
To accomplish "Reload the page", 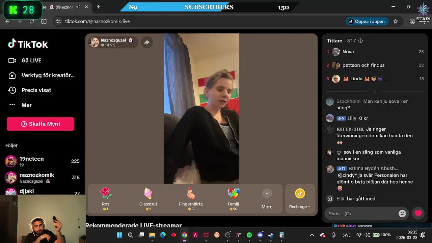I will (x=32, y=21).
